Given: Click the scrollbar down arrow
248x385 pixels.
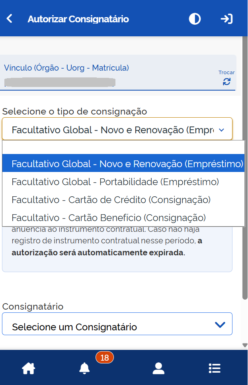Looking at the screenshot, I should 245,345.
